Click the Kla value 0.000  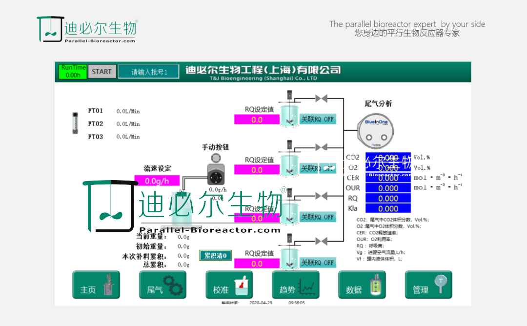tap(388, 208)
